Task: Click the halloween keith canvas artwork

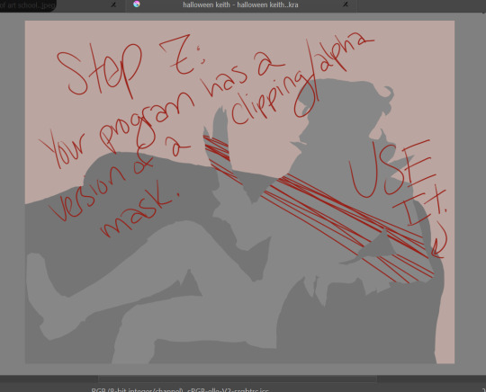Action: [239, 192]
